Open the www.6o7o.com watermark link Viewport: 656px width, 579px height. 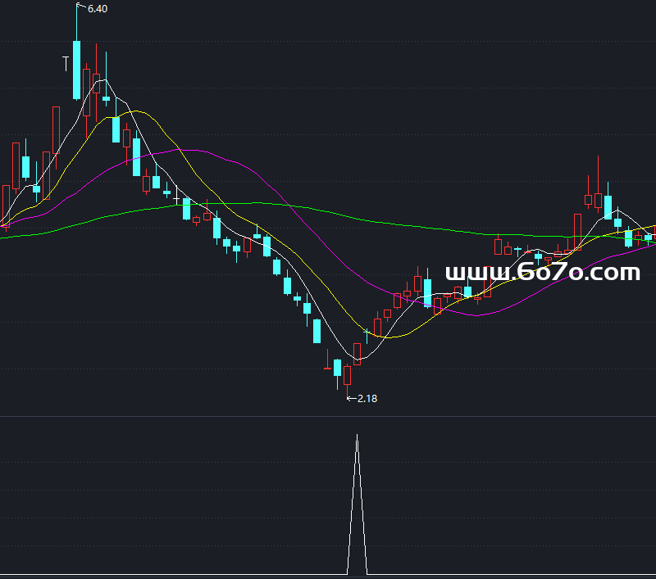(x=541, y=273)
